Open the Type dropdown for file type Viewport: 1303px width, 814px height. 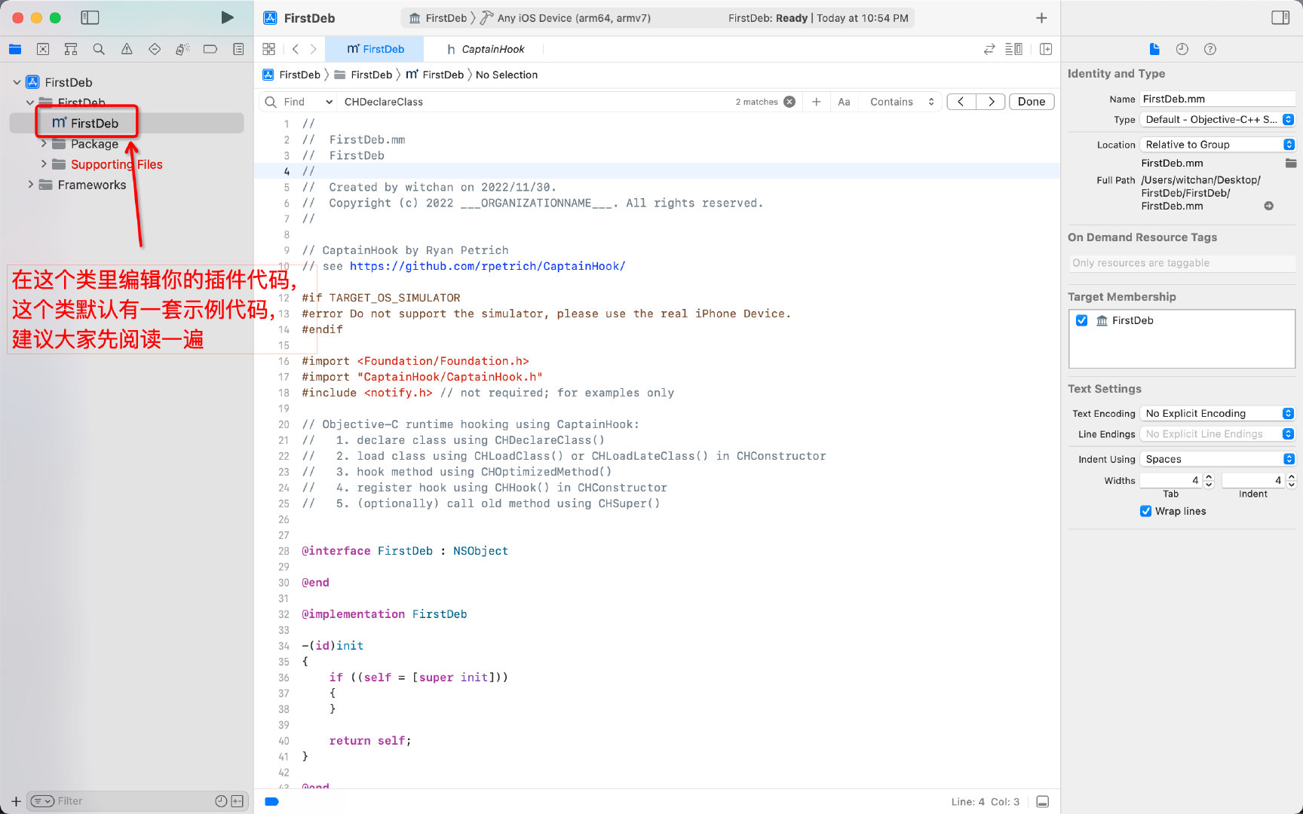[1218, 119]
